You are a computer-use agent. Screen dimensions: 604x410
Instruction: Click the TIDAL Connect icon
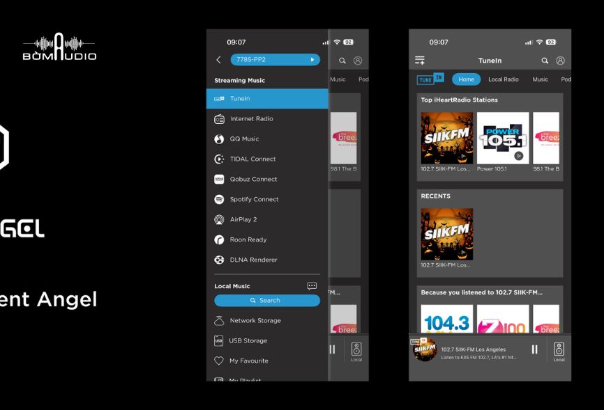click(219, 159)
